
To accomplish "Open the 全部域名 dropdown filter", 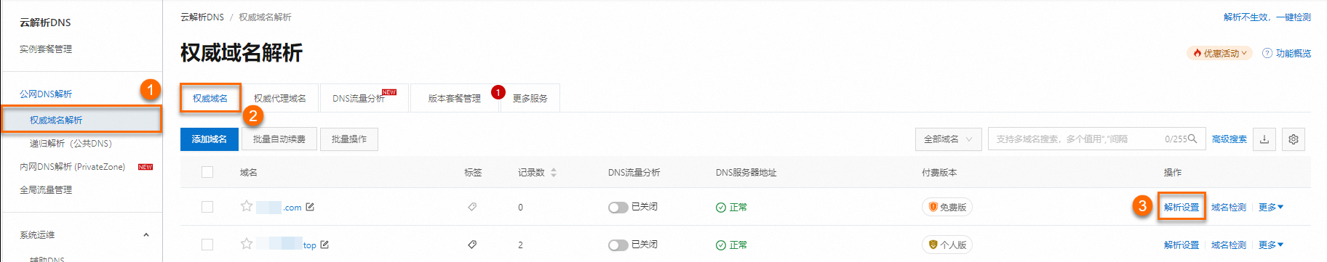I will click(949, 139).
